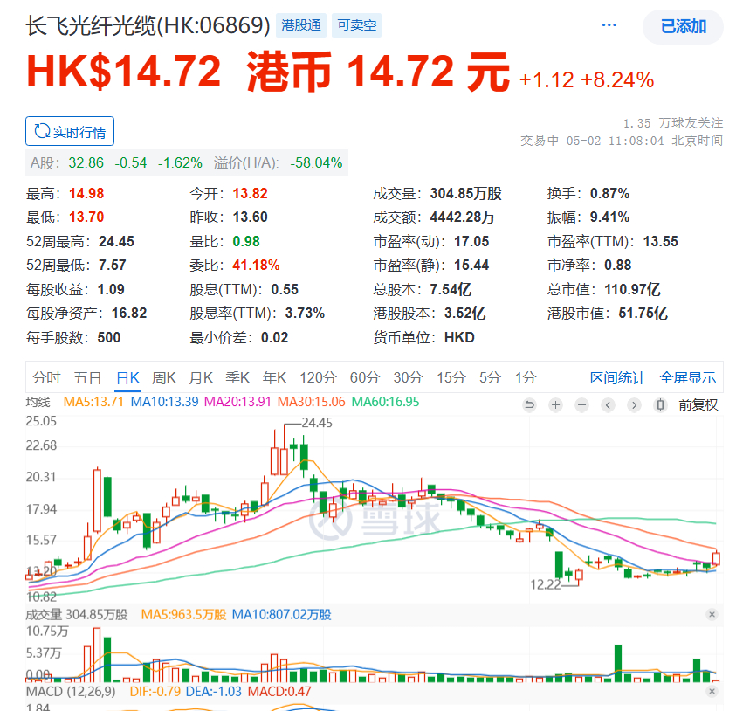Click the stock title 长飞光纤光缆(HK:06869)
The height and width of the screenshot is (711, 736).
pyautogui.click(x=148, y=25)
